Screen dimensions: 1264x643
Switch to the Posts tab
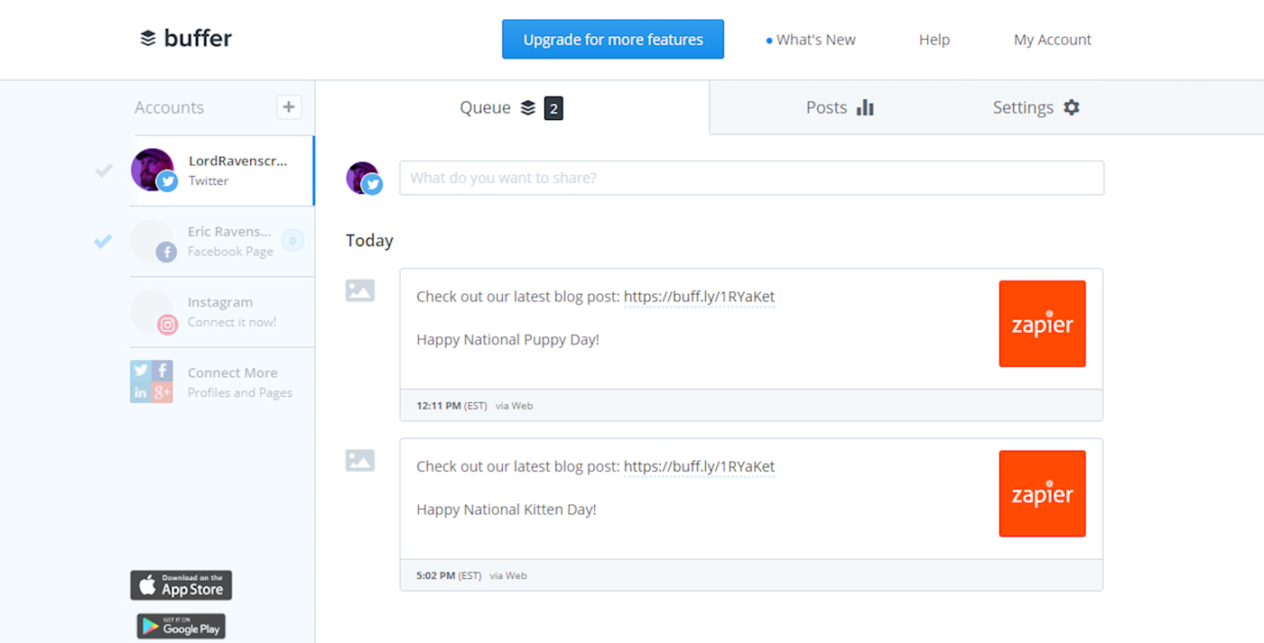tap(840, 107)
